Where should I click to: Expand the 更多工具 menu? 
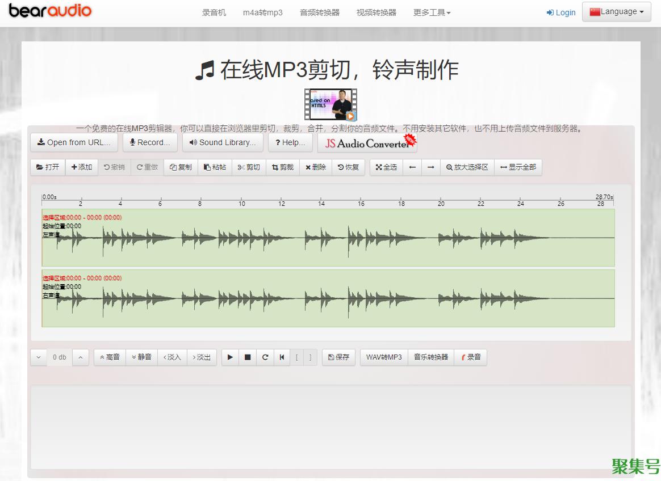point(432,12)
